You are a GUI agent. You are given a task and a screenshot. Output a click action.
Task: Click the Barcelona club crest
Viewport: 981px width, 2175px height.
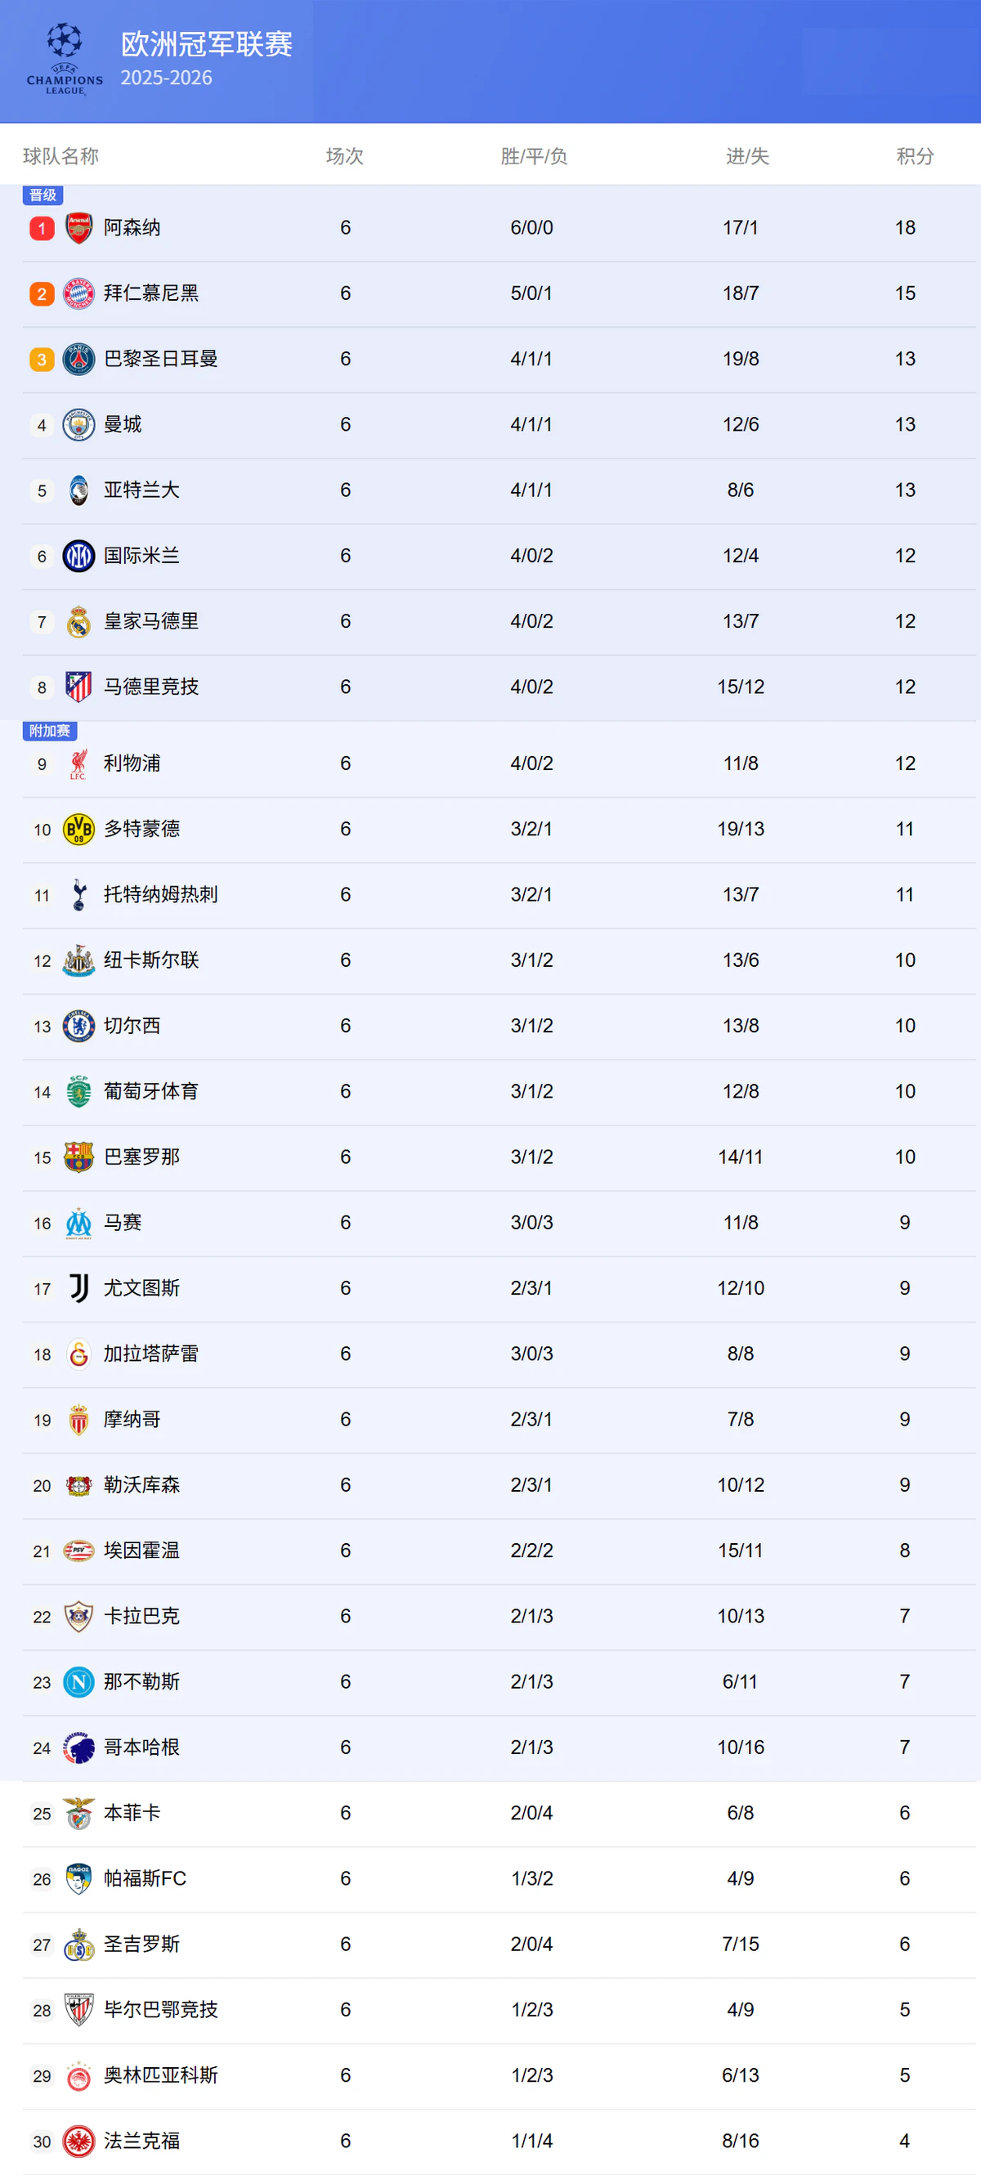pyautogui.click(x=78, y=1157)
